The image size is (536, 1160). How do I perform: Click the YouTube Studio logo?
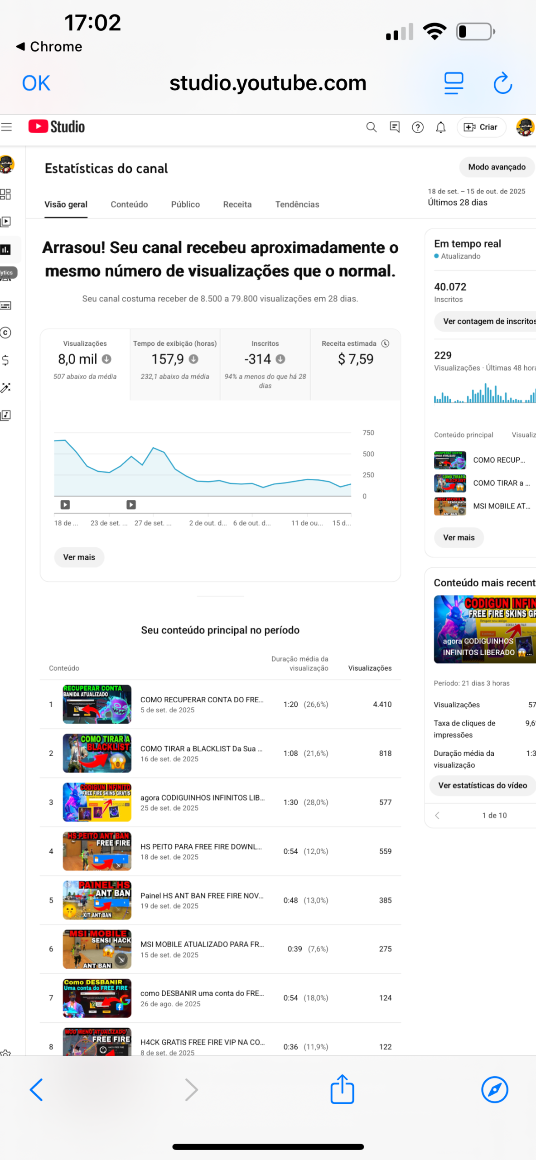[56, 127]
